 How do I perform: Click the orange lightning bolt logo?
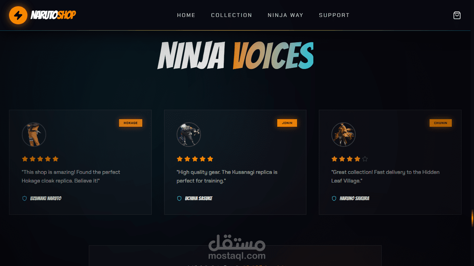click(x=18, y=15)
